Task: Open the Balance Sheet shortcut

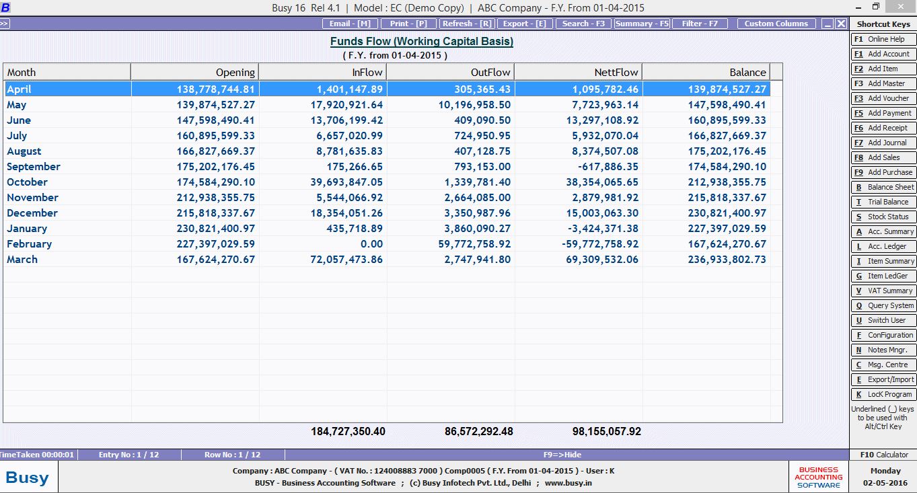Action: (883, 187)
